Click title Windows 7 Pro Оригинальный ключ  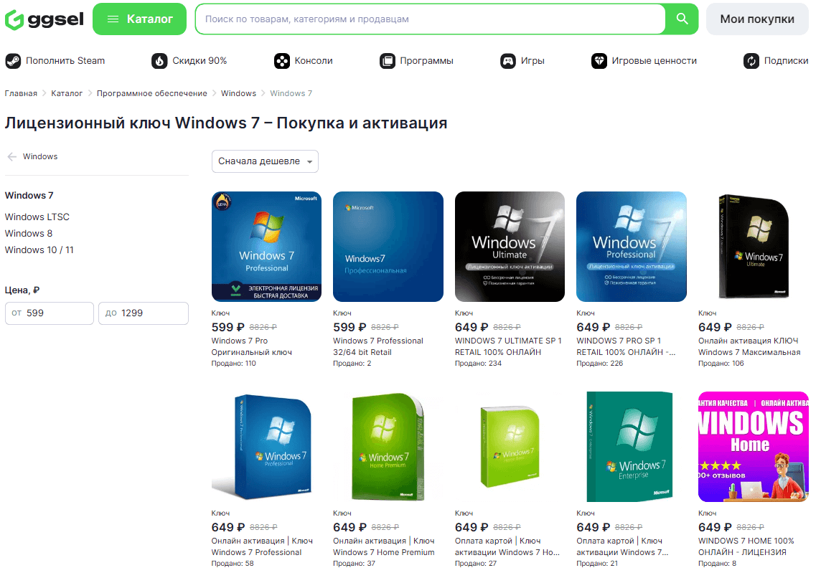click(252, 346)
